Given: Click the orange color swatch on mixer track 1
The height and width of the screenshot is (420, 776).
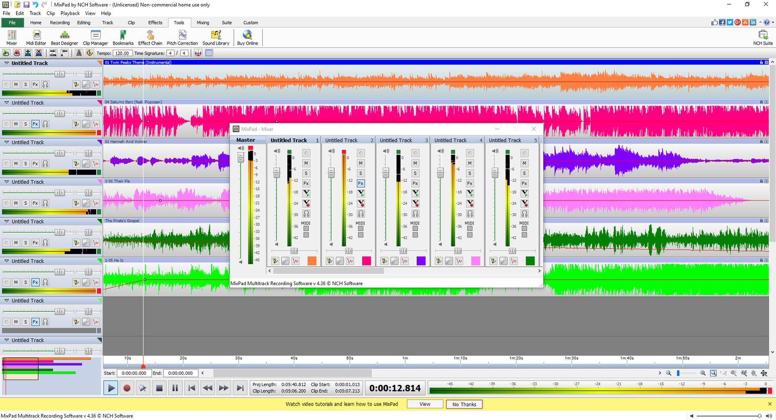Looking at the screenshot, I should [312, 261].
